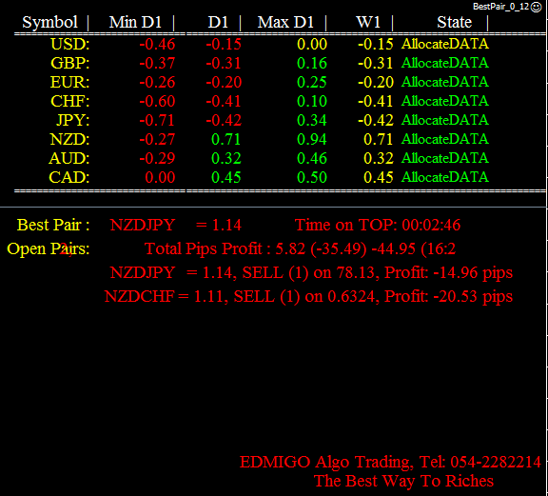Select the Min D1 column header
Viewport: 548px width, 496px height.
click(x=135, y=22)
